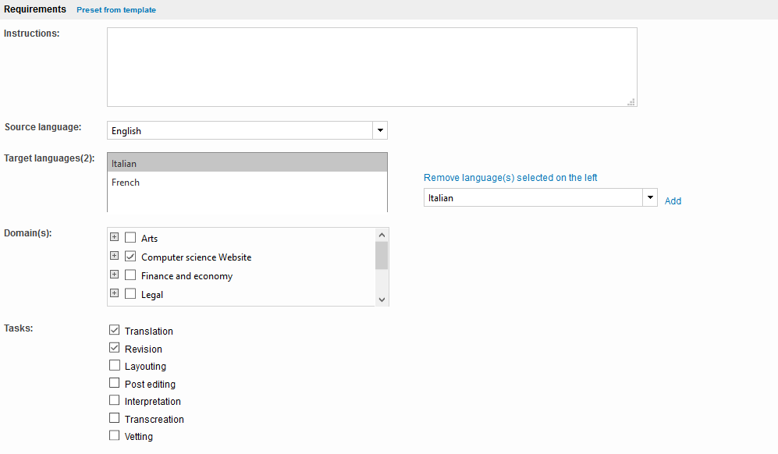The height and width of the screenshot is (454, 778).
Task: Uncheck the Translation task
Action: 115,331
